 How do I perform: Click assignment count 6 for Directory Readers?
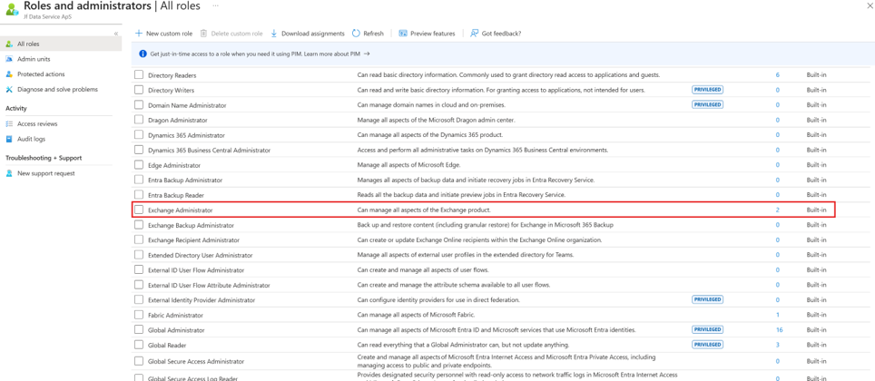pyautogui.click(x=777, y=74)
